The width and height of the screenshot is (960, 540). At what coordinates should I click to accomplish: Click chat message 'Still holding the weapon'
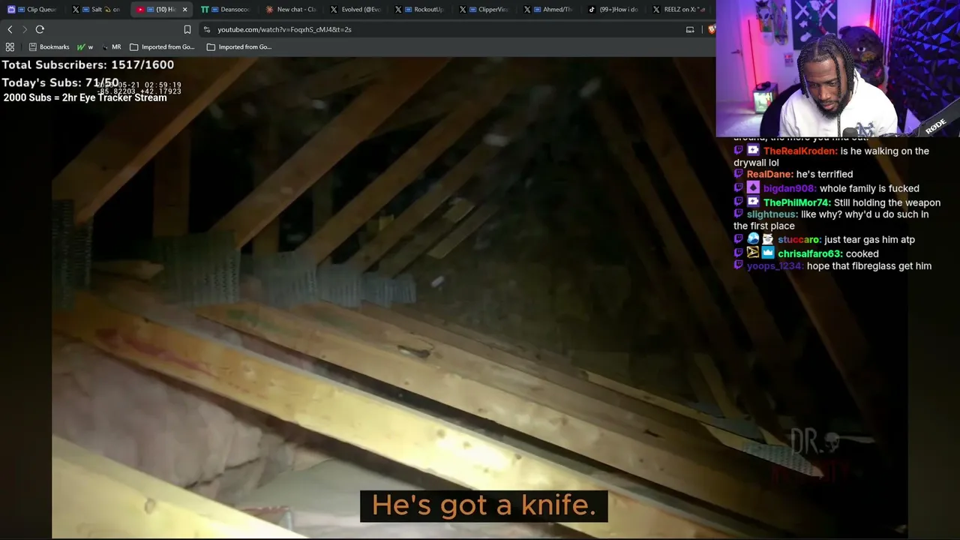click(x=886, y=202)
